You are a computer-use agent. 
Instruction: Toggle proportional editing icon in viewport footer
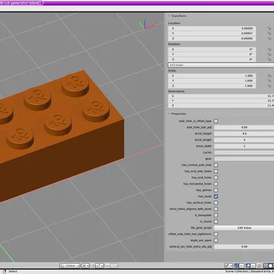click(108, 266)
